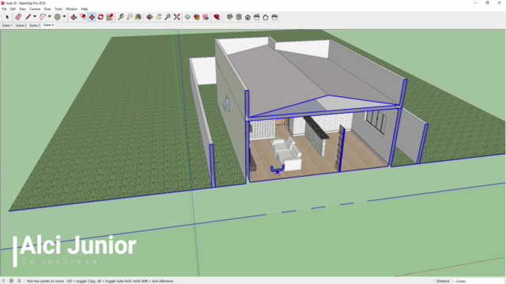Open the shape tool dropdown arrow
The height and width of the screenshot is (284, 506).
(64, 17)
